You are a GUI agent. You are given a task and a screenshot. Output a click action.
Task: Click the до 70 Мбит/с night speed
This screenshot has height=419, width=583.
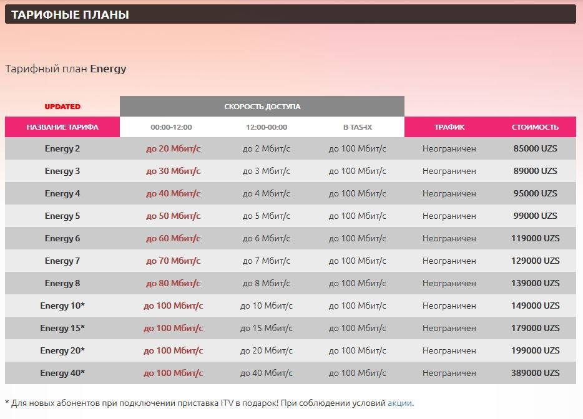click(174, 261)
